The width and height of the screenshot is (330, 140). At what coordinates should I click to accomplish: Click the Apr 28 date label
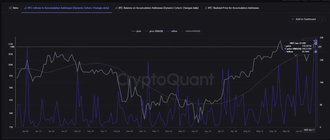pyautogui.click(x=234, y=131)
